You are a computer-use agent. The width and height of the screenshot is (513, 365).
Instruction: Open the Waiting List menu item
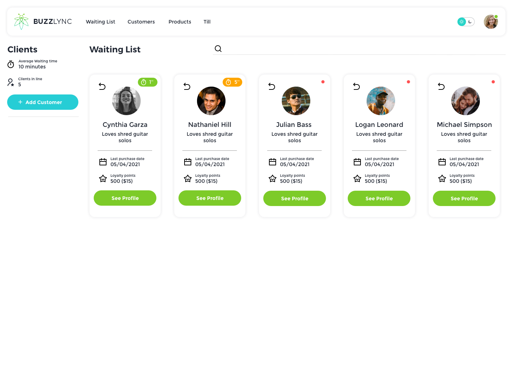[100, 22]
